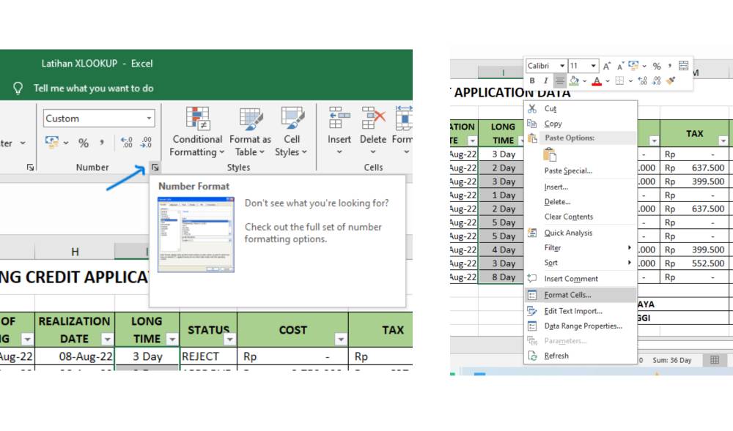Screen dimensions: 733x431
Task: Choose Quick Analysis from context menu
Action: coord(581,233)
